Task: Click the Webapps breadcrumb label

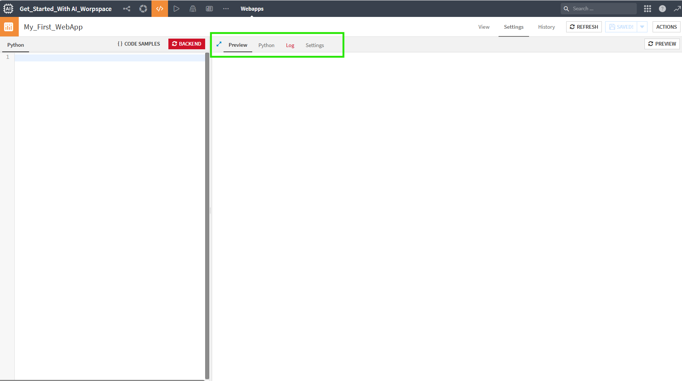Action: (x=252, y=9)
